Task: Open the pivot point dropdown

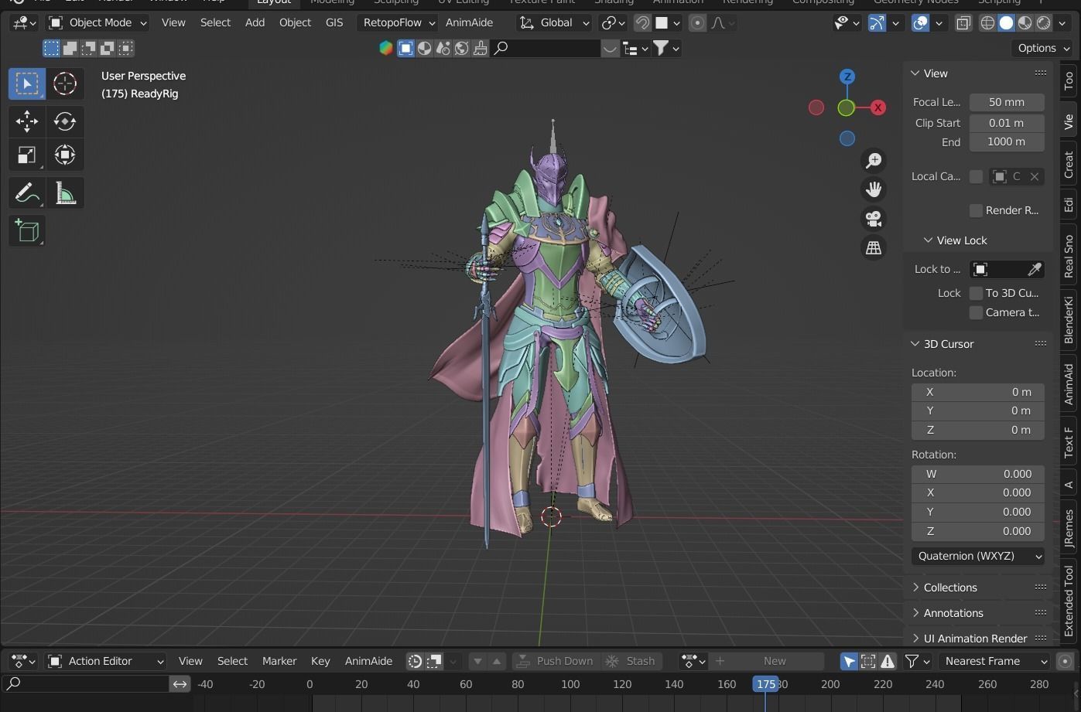Action: [613, 23]
